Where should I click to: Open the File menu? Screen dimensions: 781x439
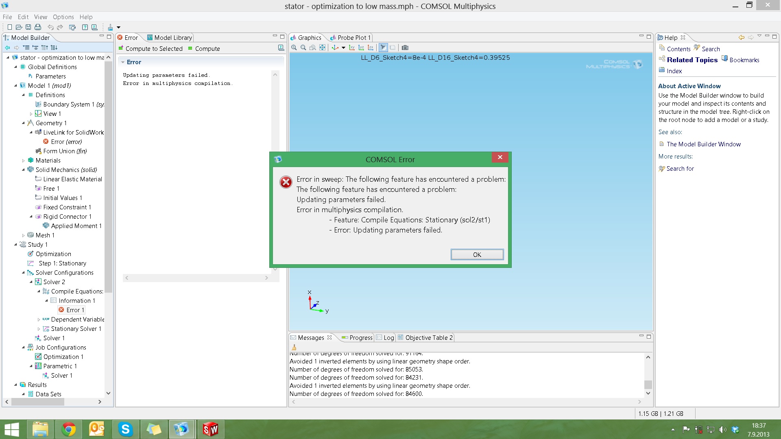[7, 17]
